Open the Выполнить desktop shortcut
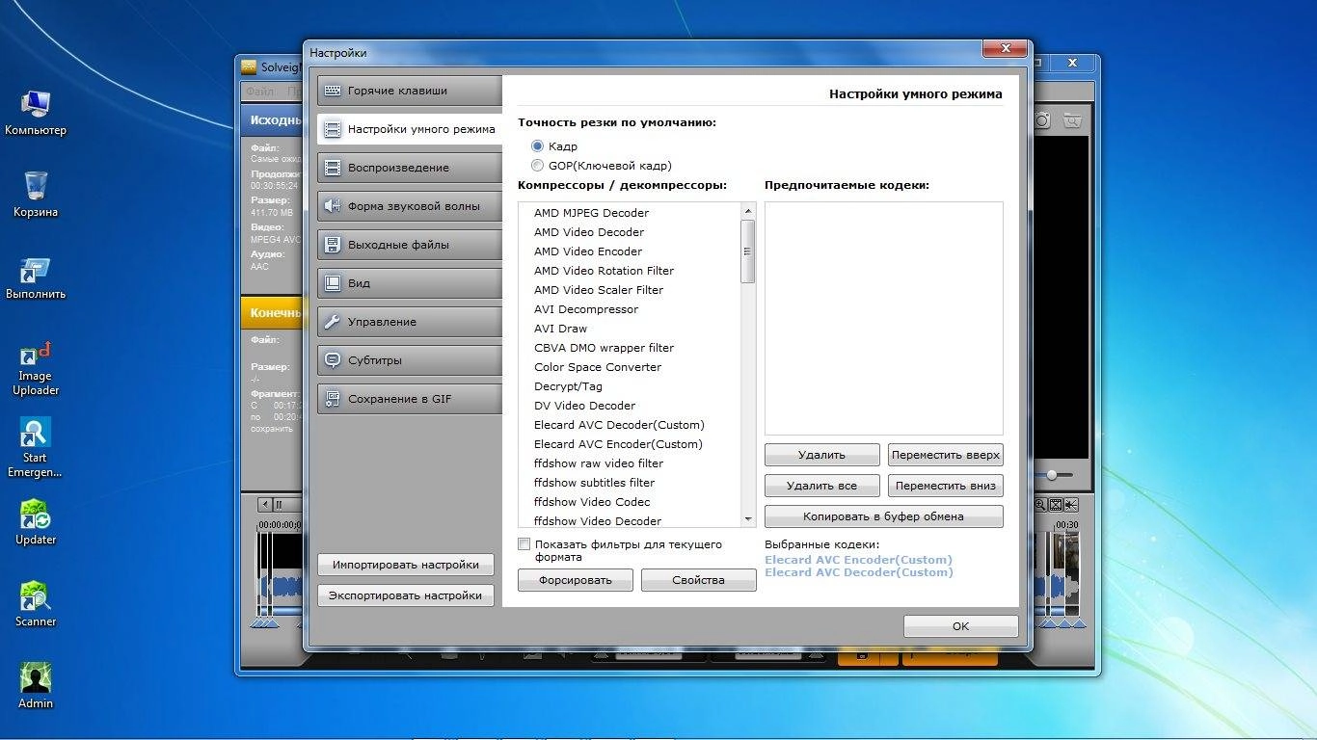Viewport: 1317px width, 740px height. coord(36,277)
